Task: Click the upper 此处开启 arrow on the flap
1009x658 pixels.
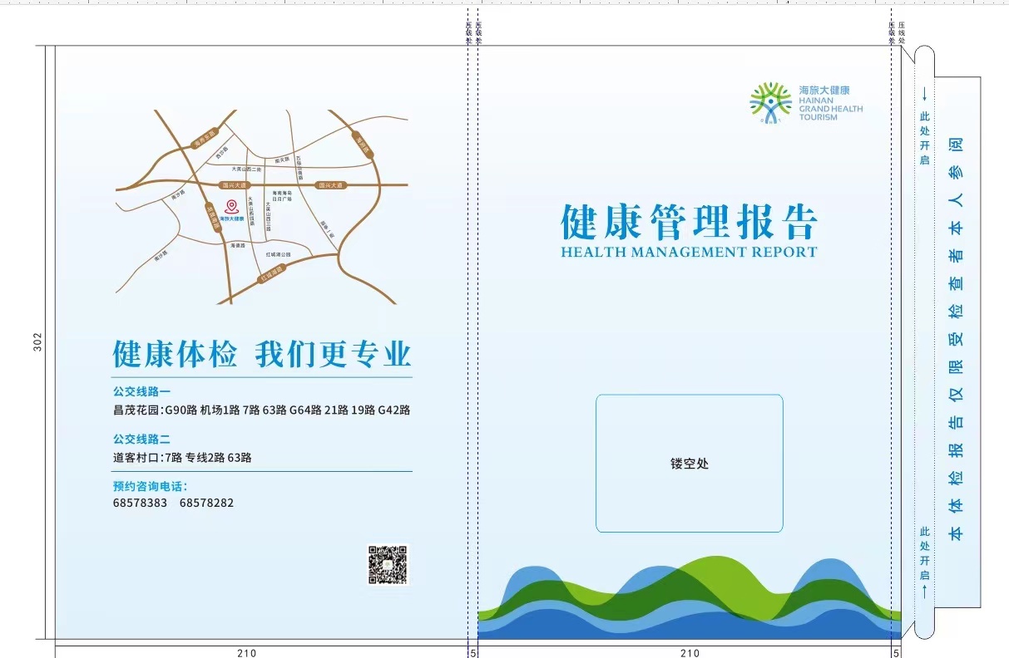Action: [923, 94]
